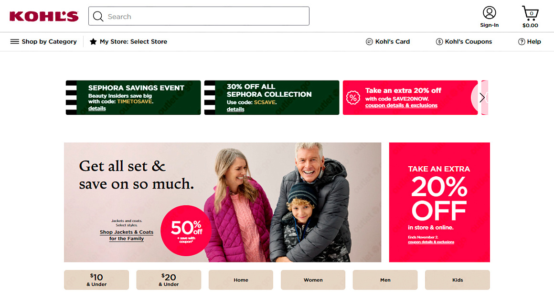Advance promo carousel with right chevron
Image resolution: width=554 pixels, height=292 pixels.
(x=482, y=98)
